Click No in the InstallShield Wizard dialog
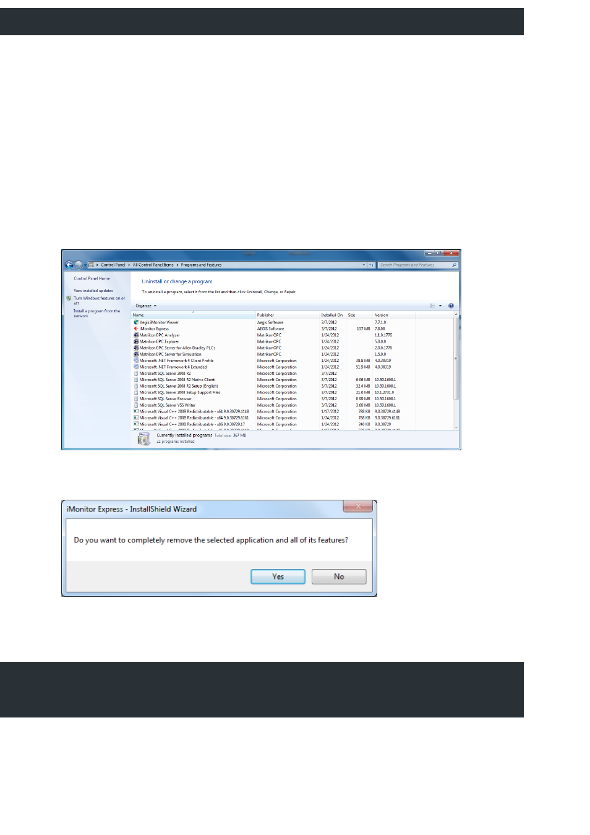The width and height of the screenshot is (590, 835). [x=339, y=576]
